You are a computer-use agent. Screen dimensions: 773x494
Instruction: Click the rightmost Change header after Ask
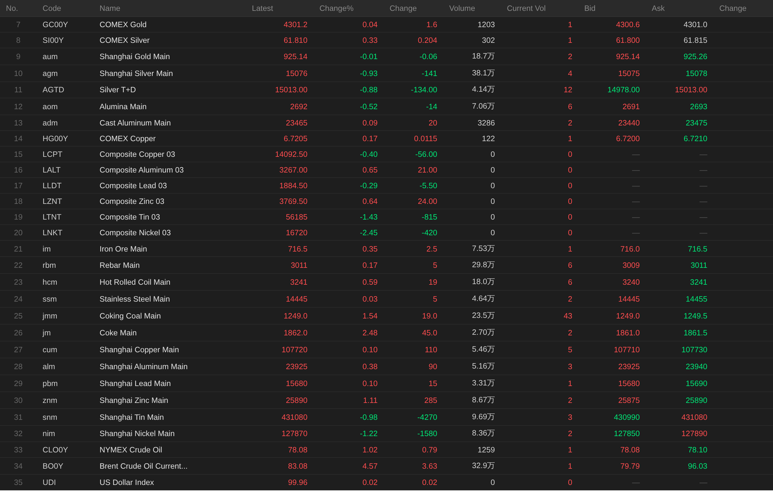(x=733, y=8)
